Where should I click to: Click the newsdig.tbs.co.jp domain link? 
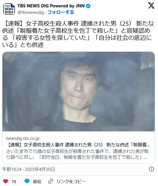point(23,138)
